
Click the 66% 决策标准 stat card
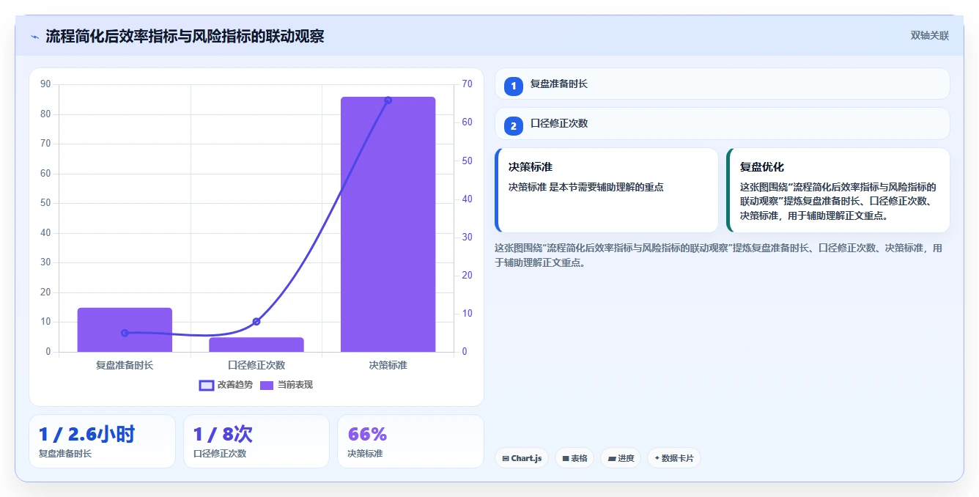pyautogui.click(x=410, y=441)
